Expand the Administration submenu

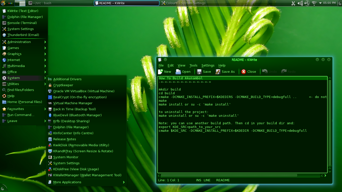tap(24, 42)
